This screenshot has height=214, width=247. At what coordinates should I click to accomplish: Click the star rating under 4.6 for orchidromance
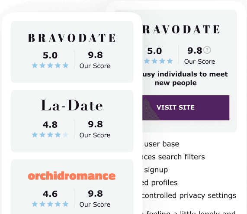[x=50, y=204]
